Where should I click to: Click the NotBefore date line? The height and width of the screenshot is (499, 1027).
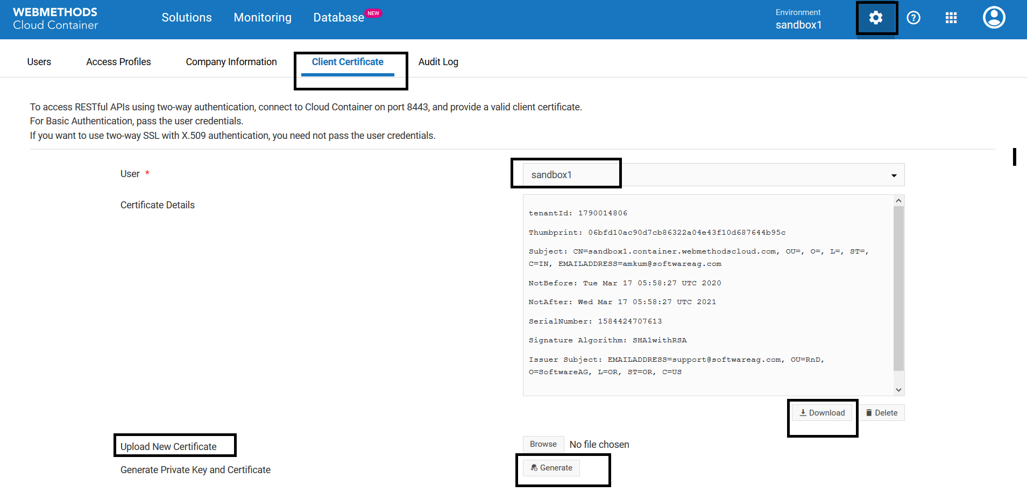pyautogui.click(x=625, y=283)
